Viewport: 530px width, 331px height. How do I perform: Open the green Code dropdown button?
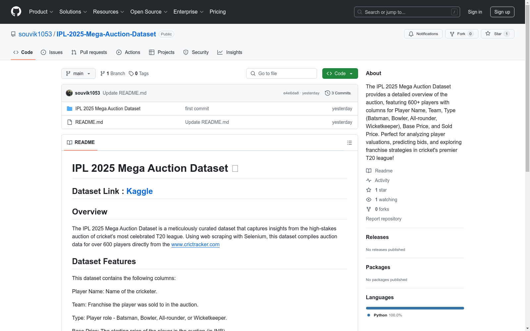click(x=340, y=73)
